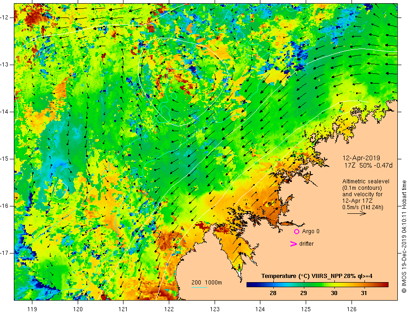
Task: Click the longitude axis label 121
Action: point(123,309)
